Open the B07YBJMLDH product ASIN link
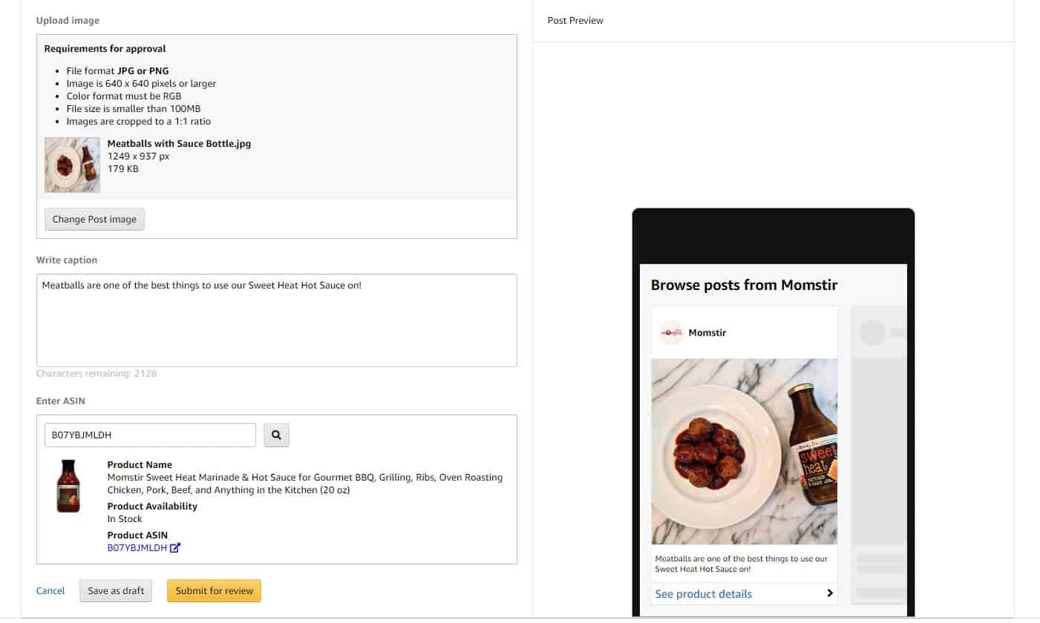Screen dimensions: 1040x623 (137, 548)
